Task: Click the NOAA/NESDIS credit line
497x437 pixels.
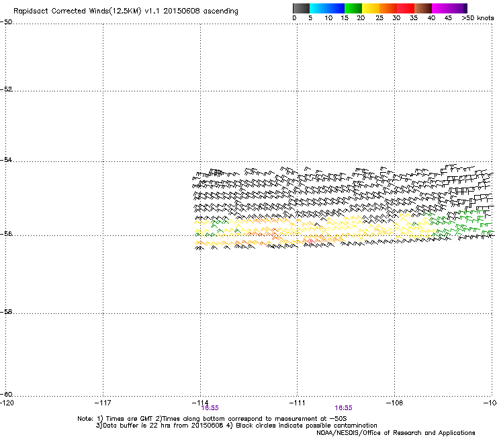Action: [x=396, y=433]
